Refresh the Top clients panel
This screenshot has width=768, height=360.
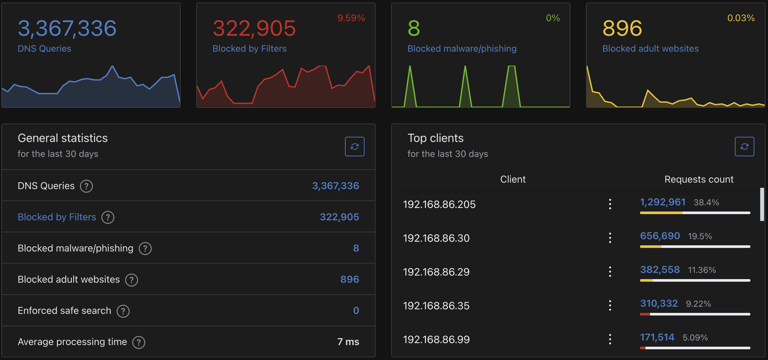744,147
